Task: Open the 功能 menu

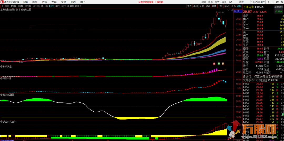Action: pos(204,2)
